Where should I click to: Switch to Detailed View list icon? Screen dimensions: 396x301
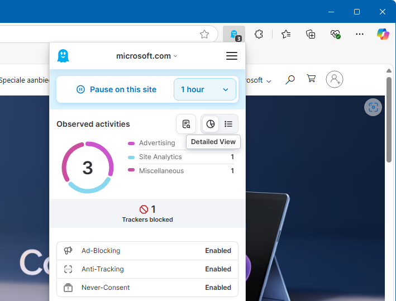pos(228,124)
